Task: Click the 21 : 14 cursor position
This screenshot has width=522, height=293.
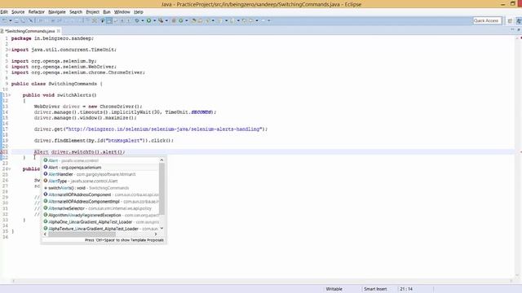Action: pyautogui.click(x=406, y=289)
